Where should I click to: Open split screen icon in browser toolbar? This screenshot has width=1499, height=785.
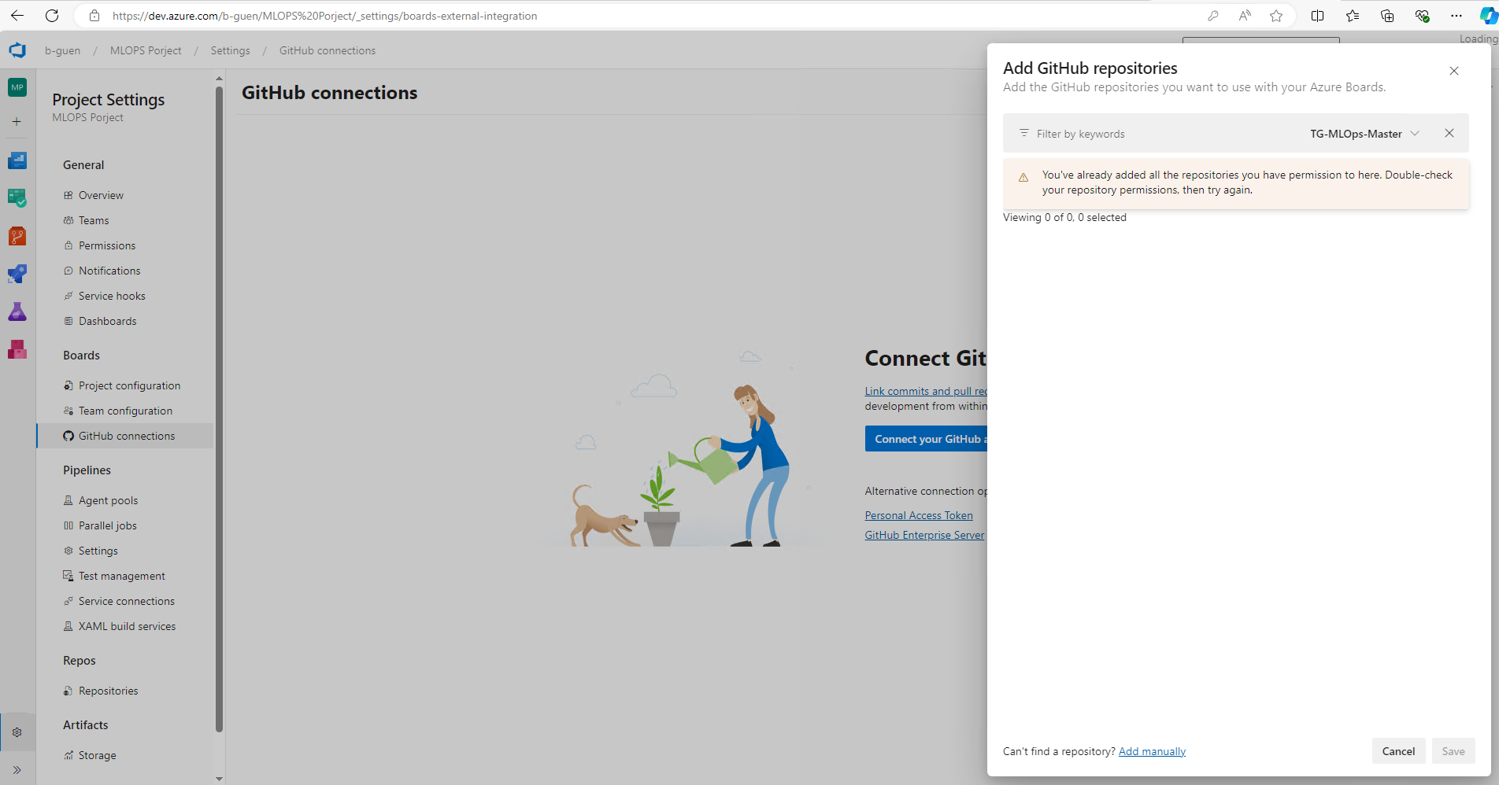pyautogui.click(x=1317, y=16)
